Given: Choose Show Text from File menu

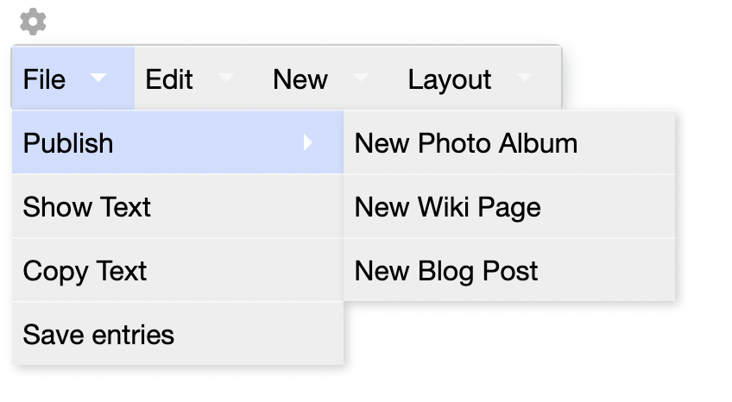Looking at the screenshot, I should (x=87, y=207).
